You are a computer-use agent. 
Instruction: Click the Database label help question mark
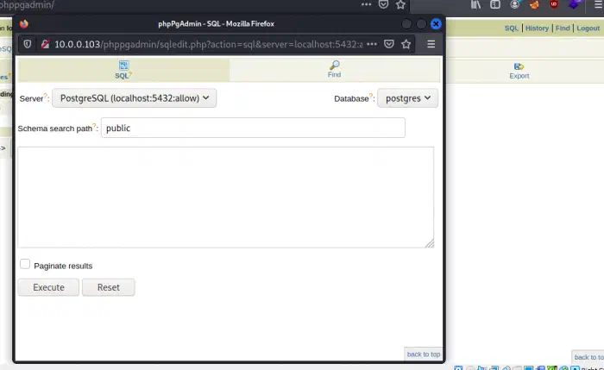click(371, 95)
